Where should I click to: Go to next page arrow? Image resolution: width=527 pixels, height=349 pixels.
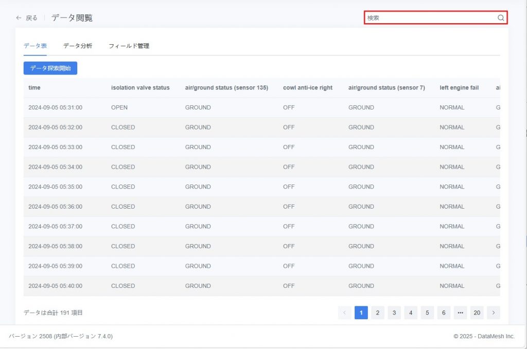point(493,313)
